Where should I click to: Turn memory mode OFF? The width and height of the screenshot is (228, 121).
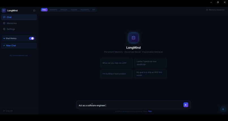[x=94, y=10]
